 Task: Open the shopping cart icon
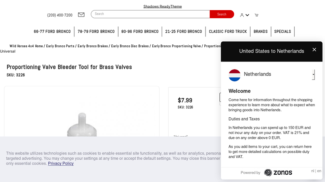256,15
